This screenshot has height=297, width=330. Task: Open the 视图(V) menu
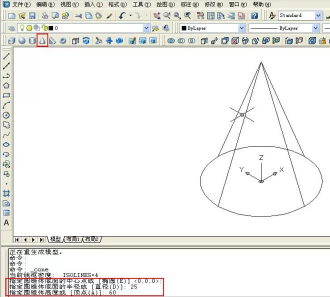pos(69,4)
